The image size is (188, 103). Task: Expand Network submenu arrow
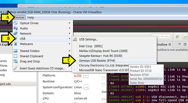(x=70, y=33)
